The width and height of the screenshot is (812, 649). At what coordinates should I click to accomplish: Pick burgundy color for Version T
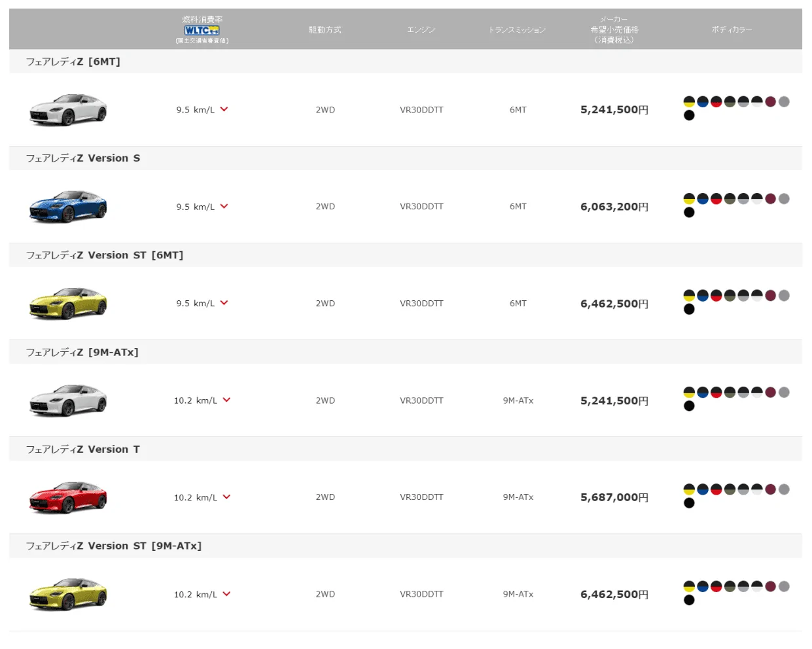click(771, 489)
